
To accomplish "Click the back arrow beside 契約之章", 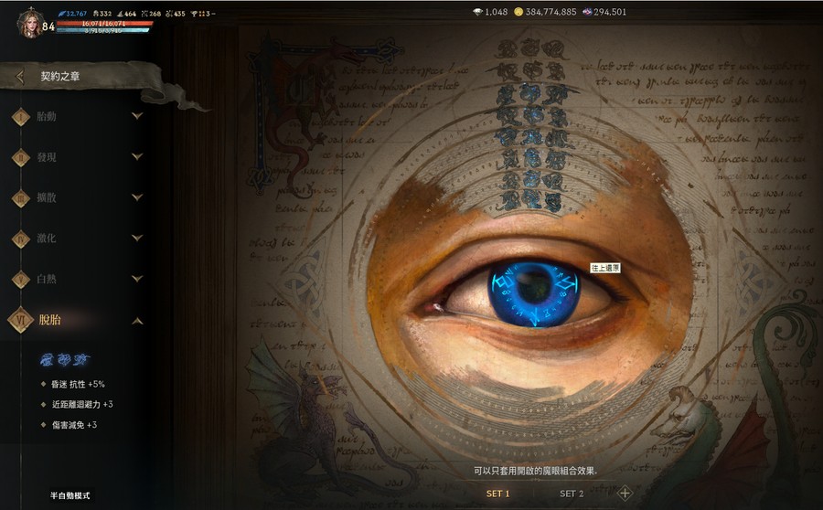I will (x=20, y=77).
